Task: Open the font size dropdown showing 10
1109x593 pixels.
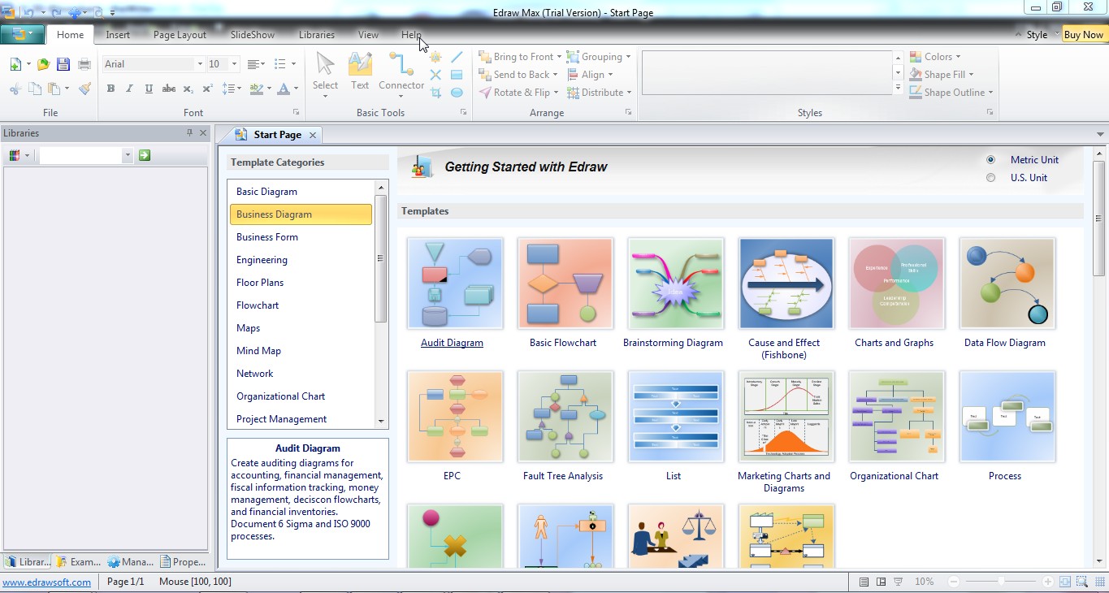Action: point(234,64)
